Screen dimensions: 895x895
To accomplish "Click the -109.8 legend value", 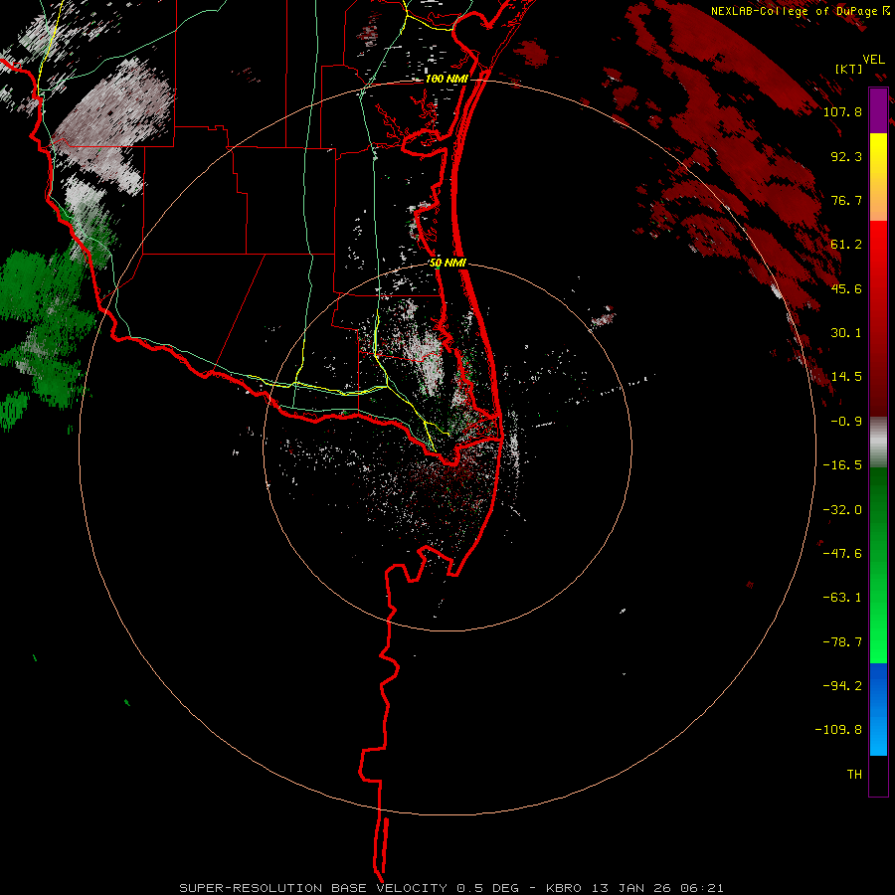I will tap(838, 730).
